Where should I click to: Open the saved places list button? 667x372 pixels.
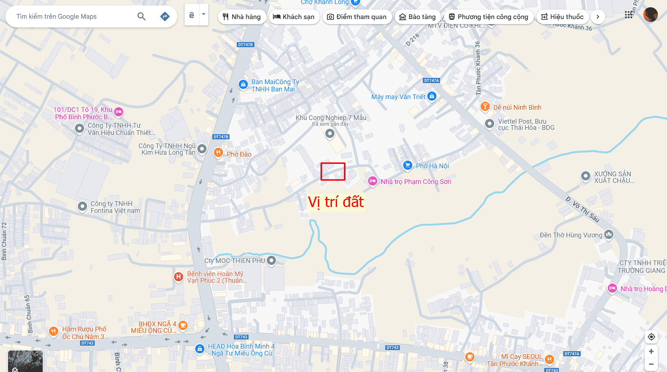(192, 15)
